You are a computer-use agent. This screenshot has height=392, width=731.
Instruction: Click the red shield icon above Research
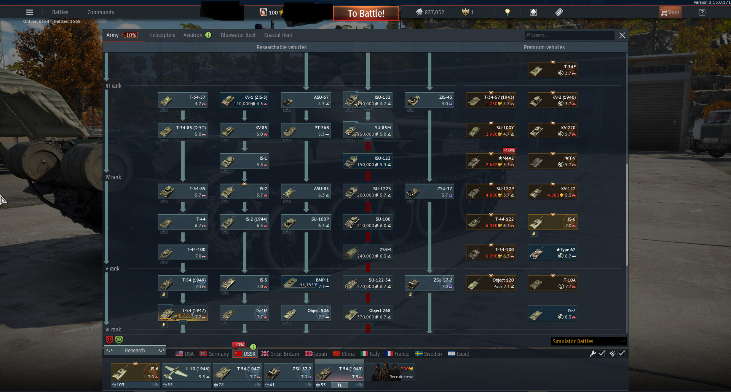(x=109, y=340)
